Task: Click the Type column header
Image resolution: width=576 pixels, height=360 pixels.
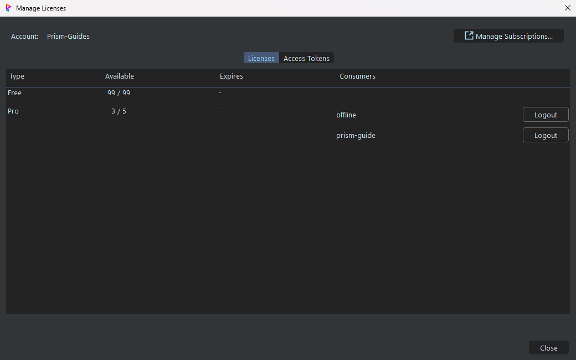Action: (x=17, y=76)
